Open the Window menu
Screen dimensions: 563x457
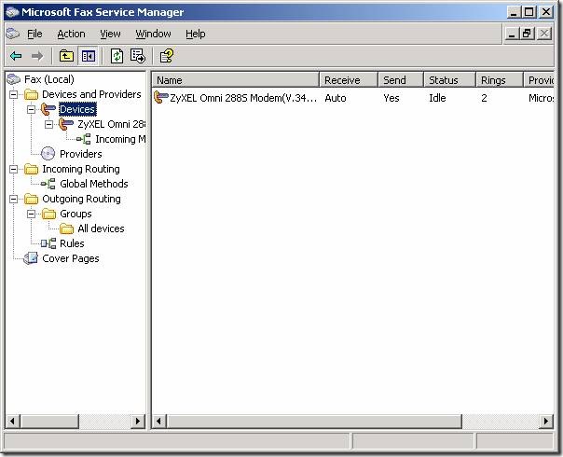(x=153, y=34)
